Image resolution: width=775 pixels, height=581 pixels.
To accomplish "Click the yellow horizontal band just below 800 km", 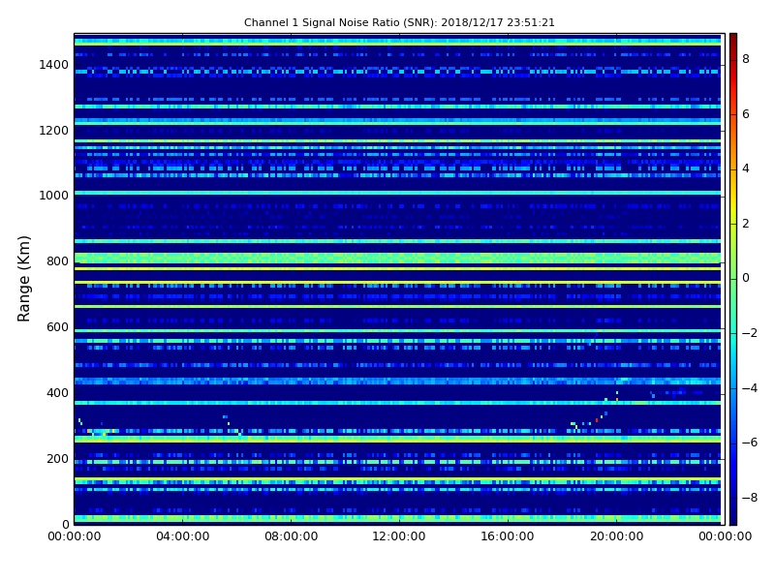I will coord(397,269).
